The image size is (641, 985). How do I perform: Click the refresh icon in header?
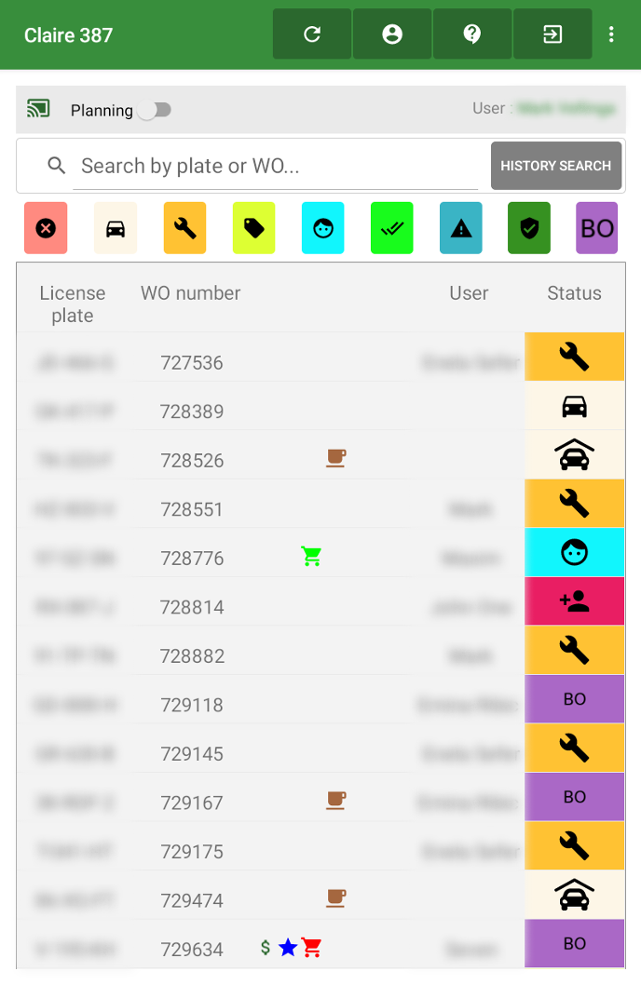click(x=312, y=34)
